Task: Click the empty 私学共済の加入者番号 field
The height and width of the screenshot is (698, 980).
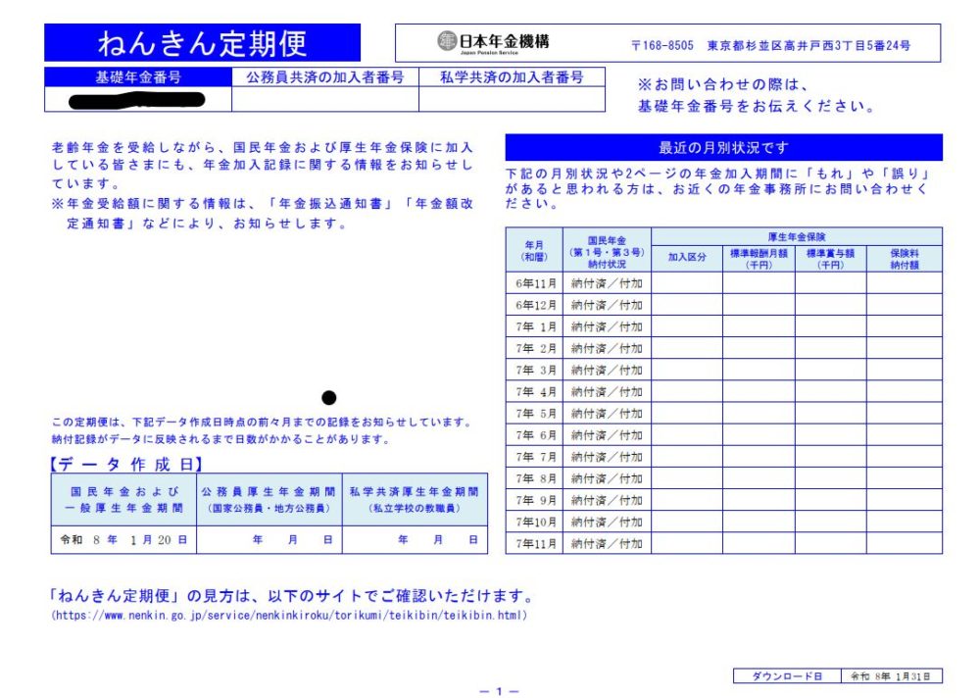Action: click(512, 99)
